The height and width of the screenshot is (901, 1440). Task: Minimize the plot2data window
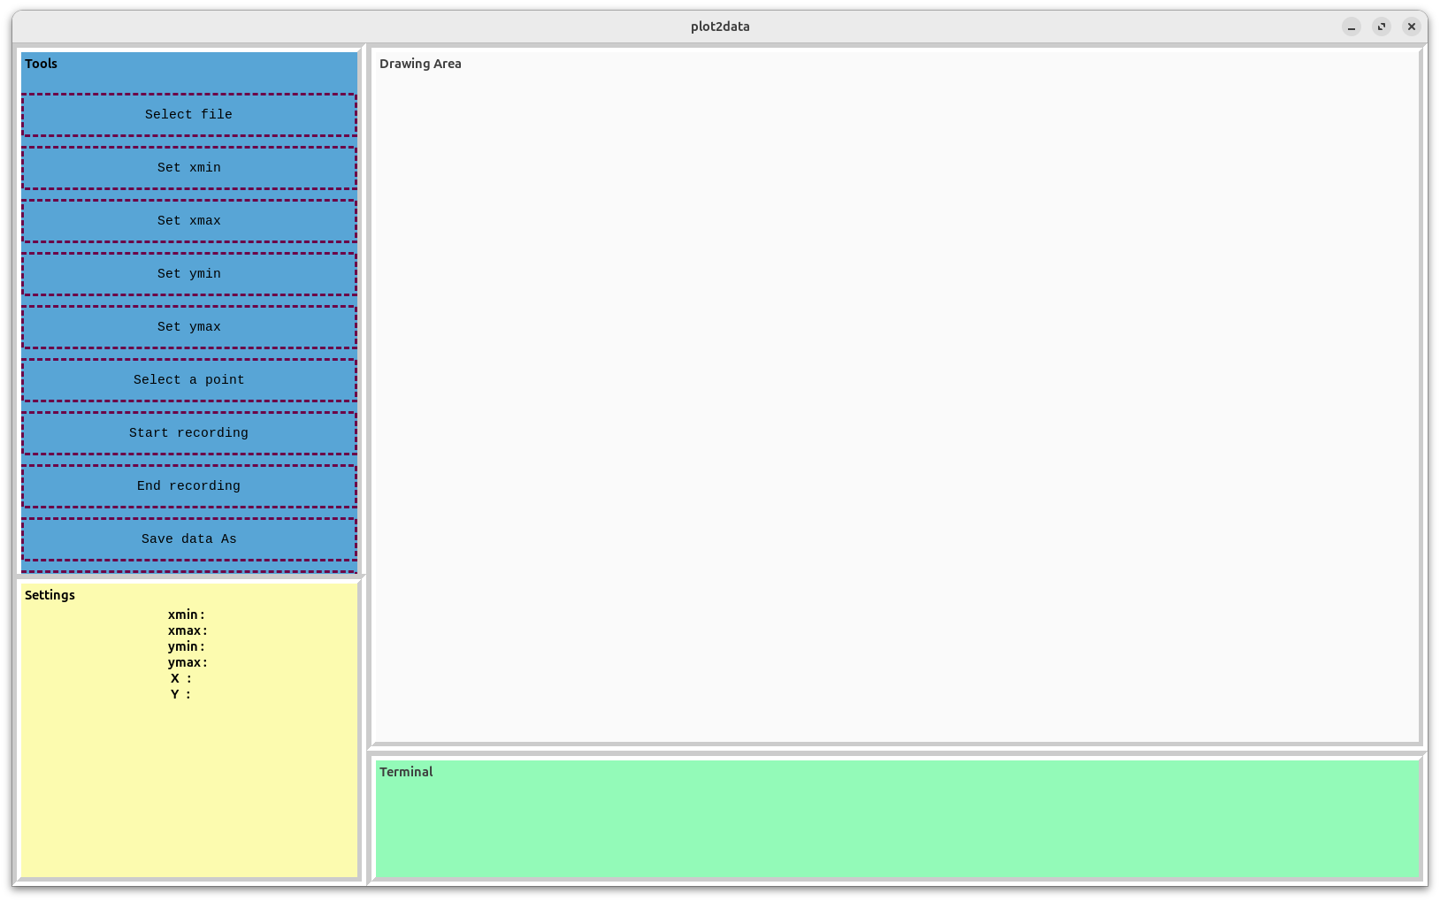1352,27
